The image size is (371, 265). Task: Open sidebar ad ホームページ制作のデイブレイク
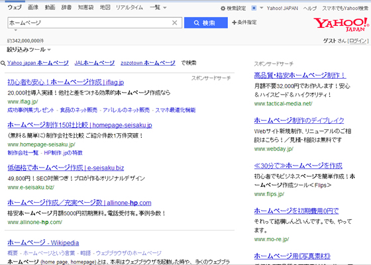tap(299, 121)
